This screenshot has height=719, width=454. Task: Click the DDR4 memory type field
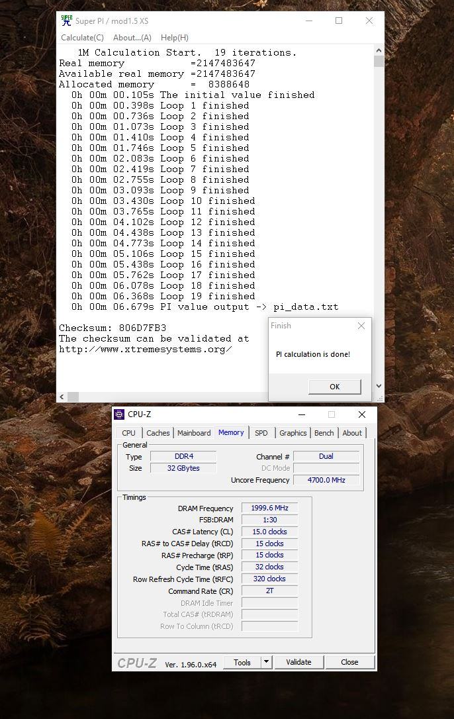point(183,456)
